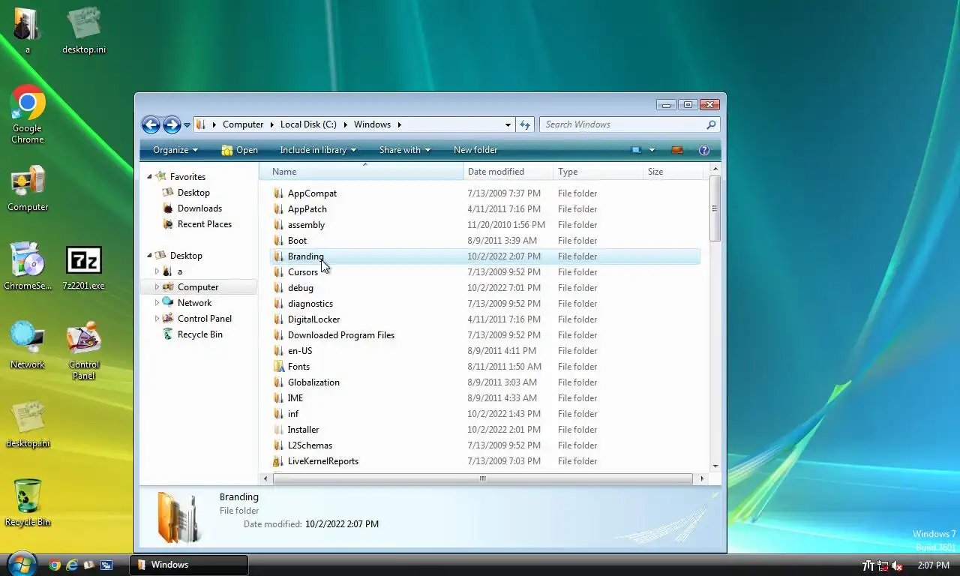Expand the Control Panel tree node

point(157,319)
